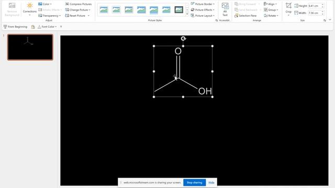Click the Stop sharing button
Image resolution: width=335 pixels, height=188 pixels.
click(x=194, y=182)
